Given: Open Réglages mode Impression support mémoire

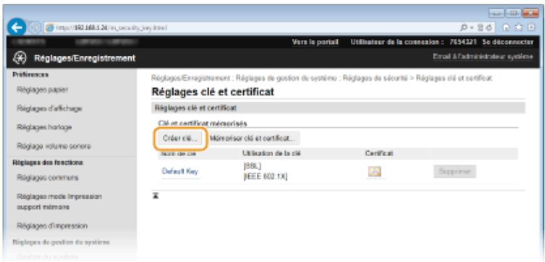Looking at the screenshot, I should coord(59,202).
